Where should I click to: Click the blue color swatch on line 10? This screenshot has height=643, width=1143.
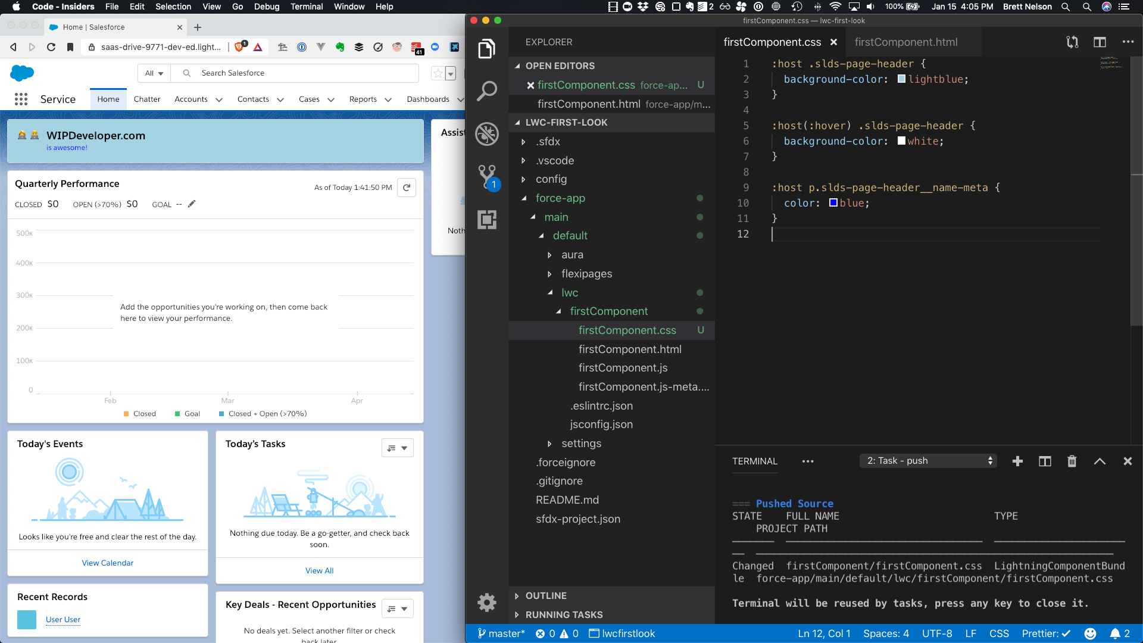[x=833, y=203]
